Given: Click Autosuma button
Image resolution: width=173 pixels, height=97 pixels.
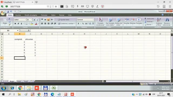Looking at the screenshot, I should 150,19.
